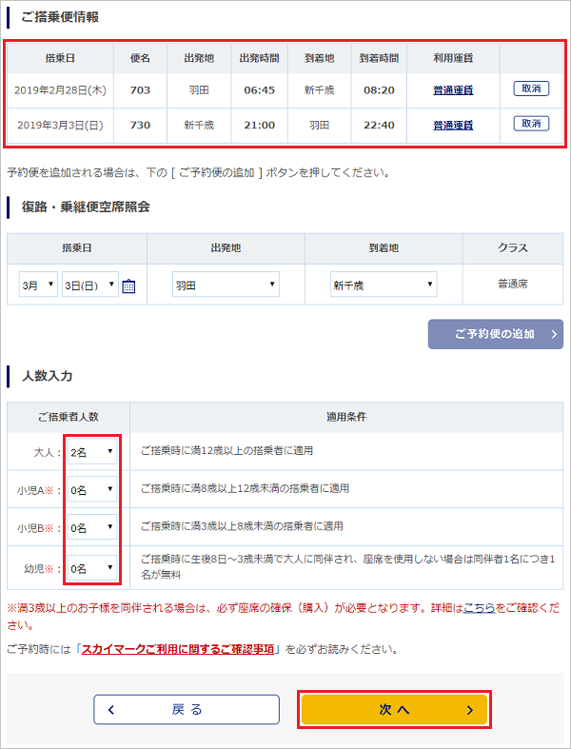The height and width of the screenshot is (749, 571).
Task: Open the 大人 passenger count dropdown
Action: [x=92, y=450]
